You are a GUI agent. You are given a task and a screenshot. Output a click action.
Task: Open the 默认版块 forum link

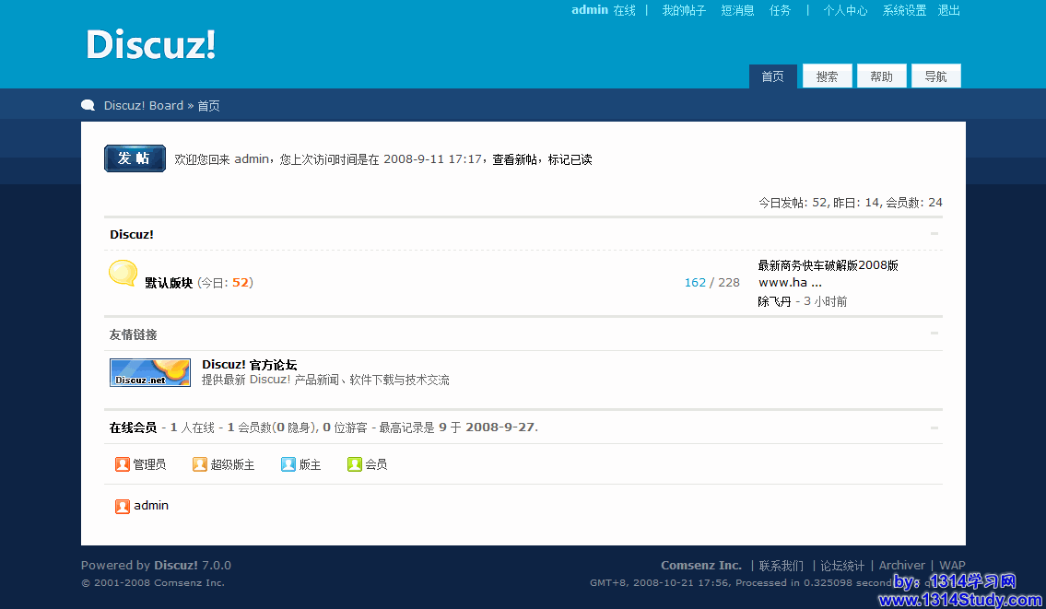click(x=169, y=283)
